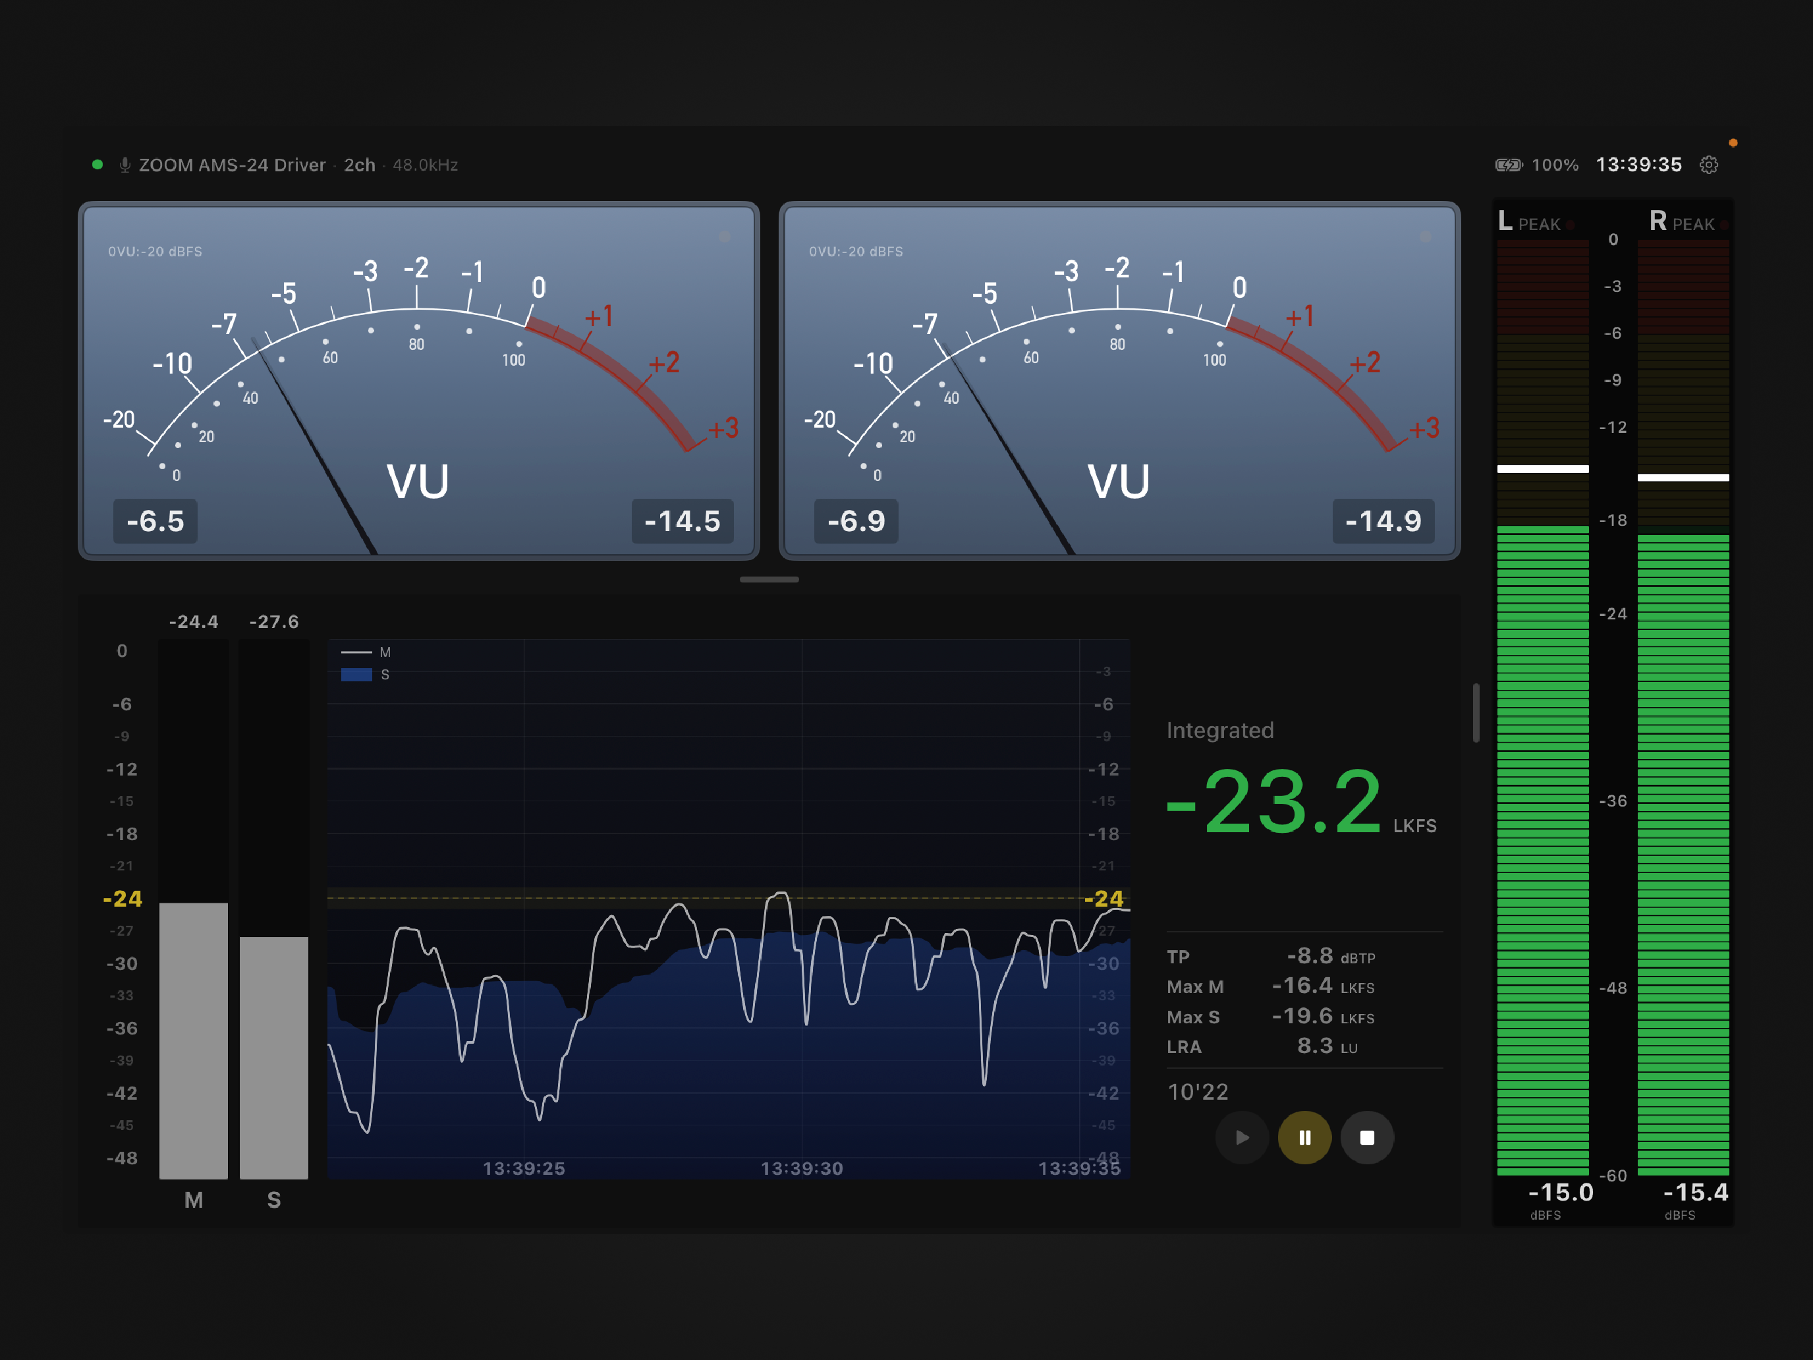
Task: Click the Integrated heading label
Action: [x=1219, y=731]
